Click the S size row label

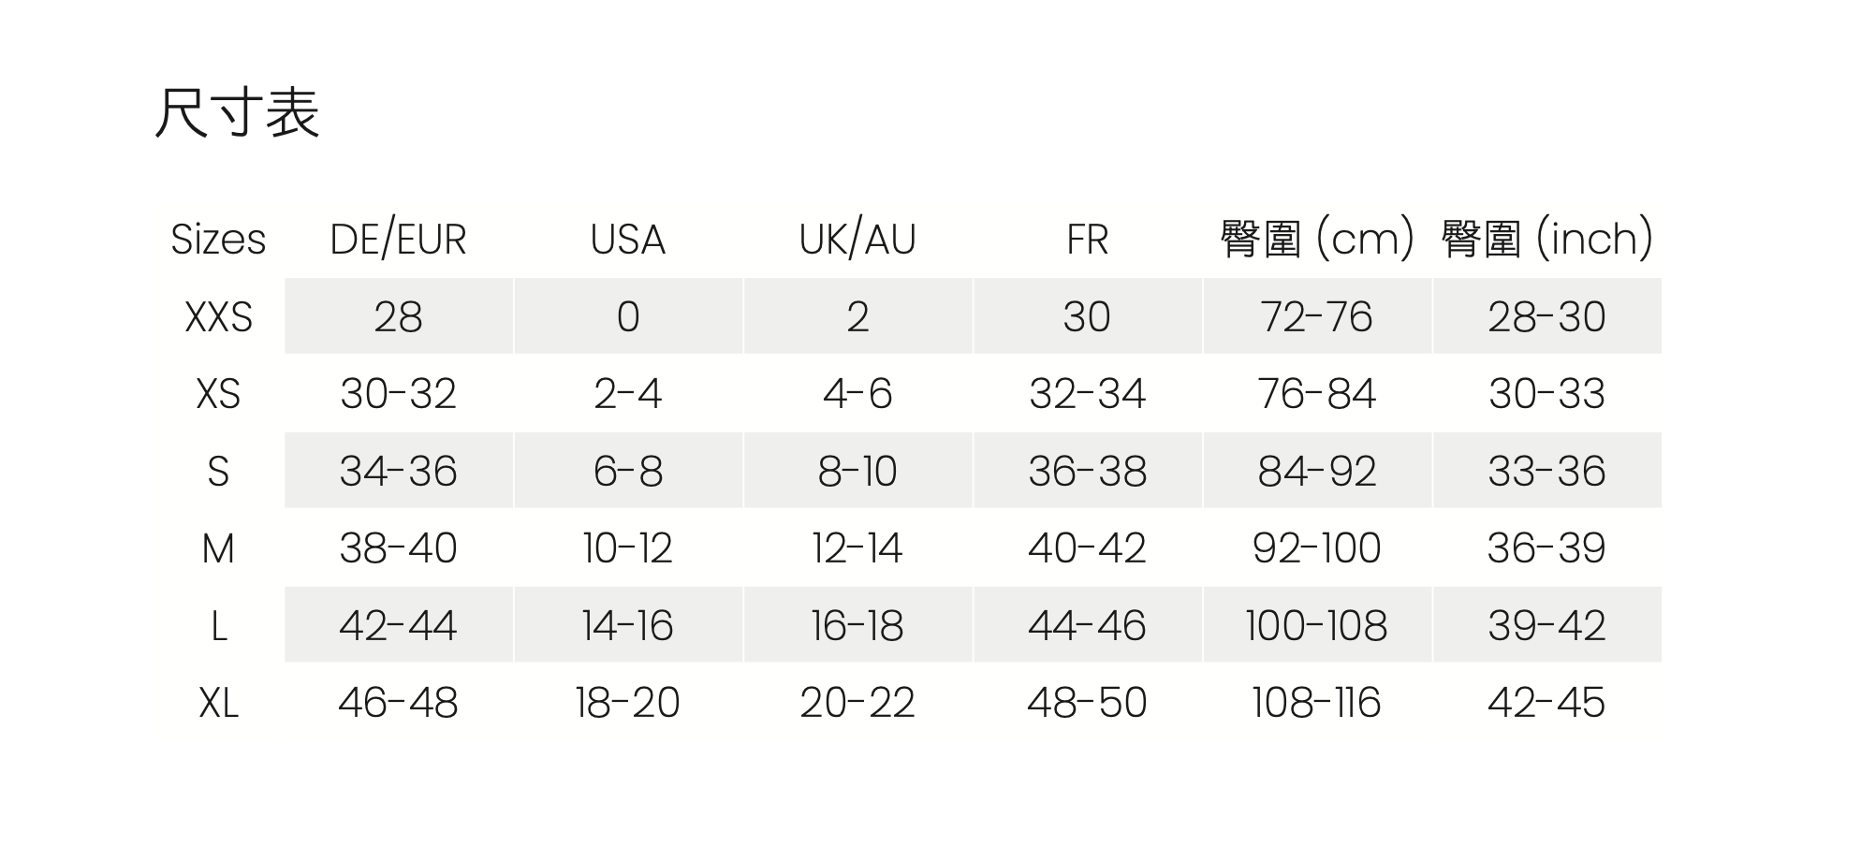[x=218, y=472]
